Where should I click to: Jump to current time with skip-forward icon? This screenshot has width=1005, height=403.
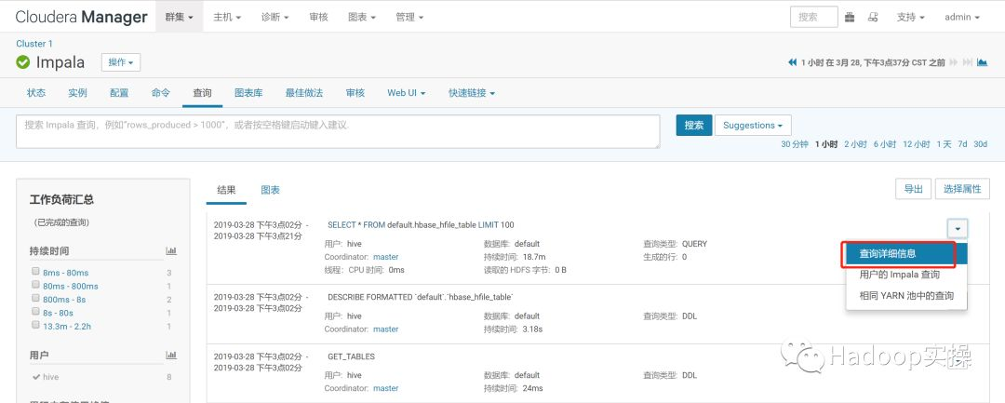[x=967, y=62]
